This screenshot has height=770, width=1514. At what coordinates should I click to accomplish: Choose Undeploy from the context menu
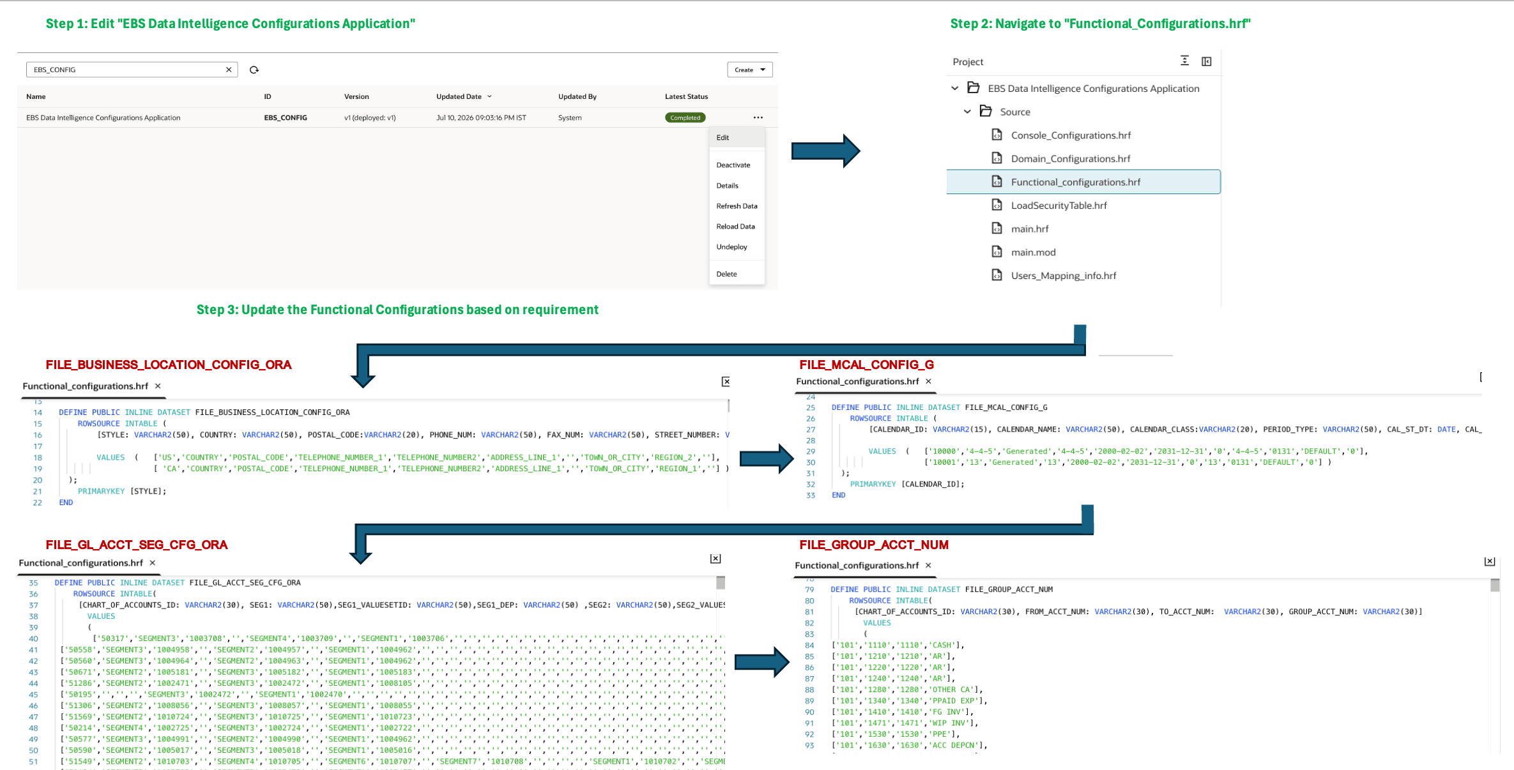[731, 247]
